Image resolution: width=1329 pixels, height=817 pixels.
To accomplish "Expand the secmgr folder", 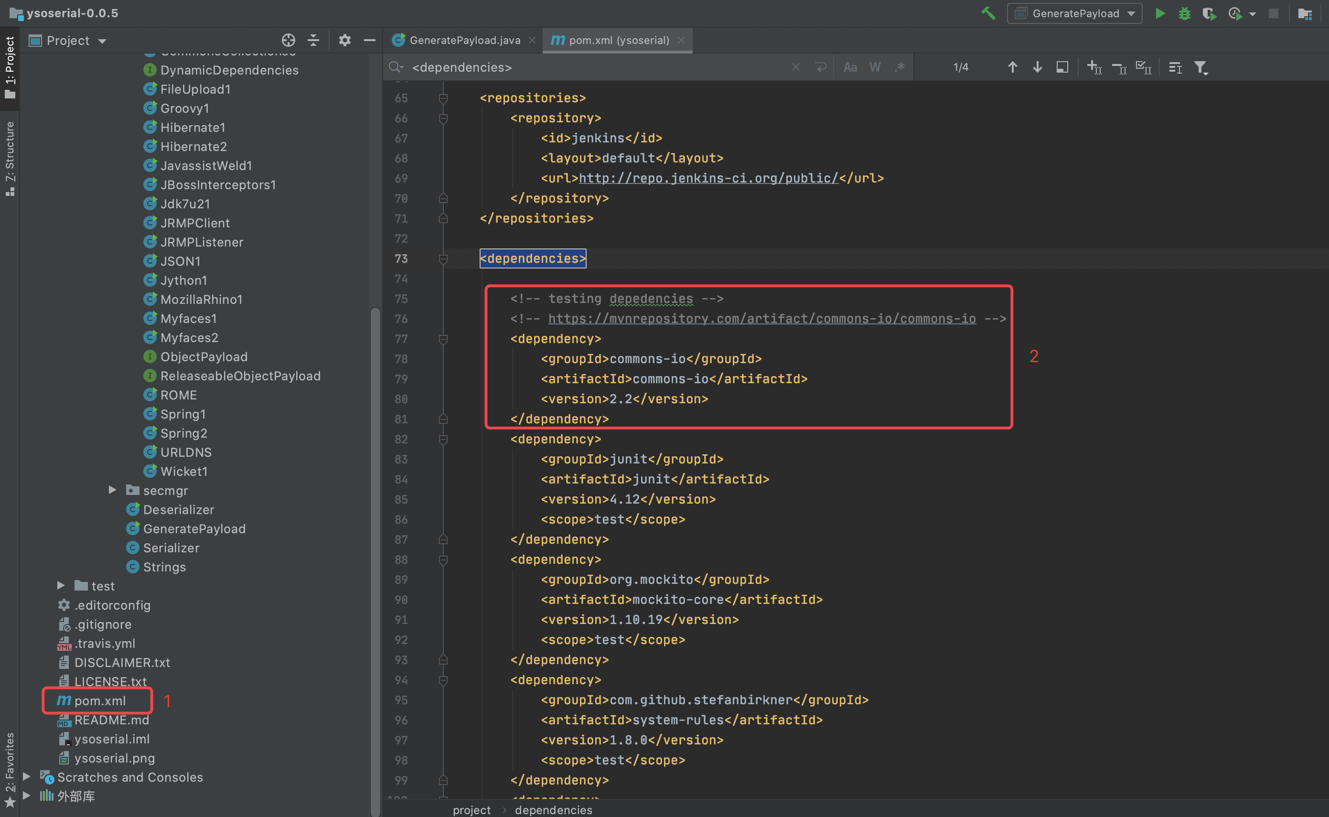I will [x=112, y=490].
